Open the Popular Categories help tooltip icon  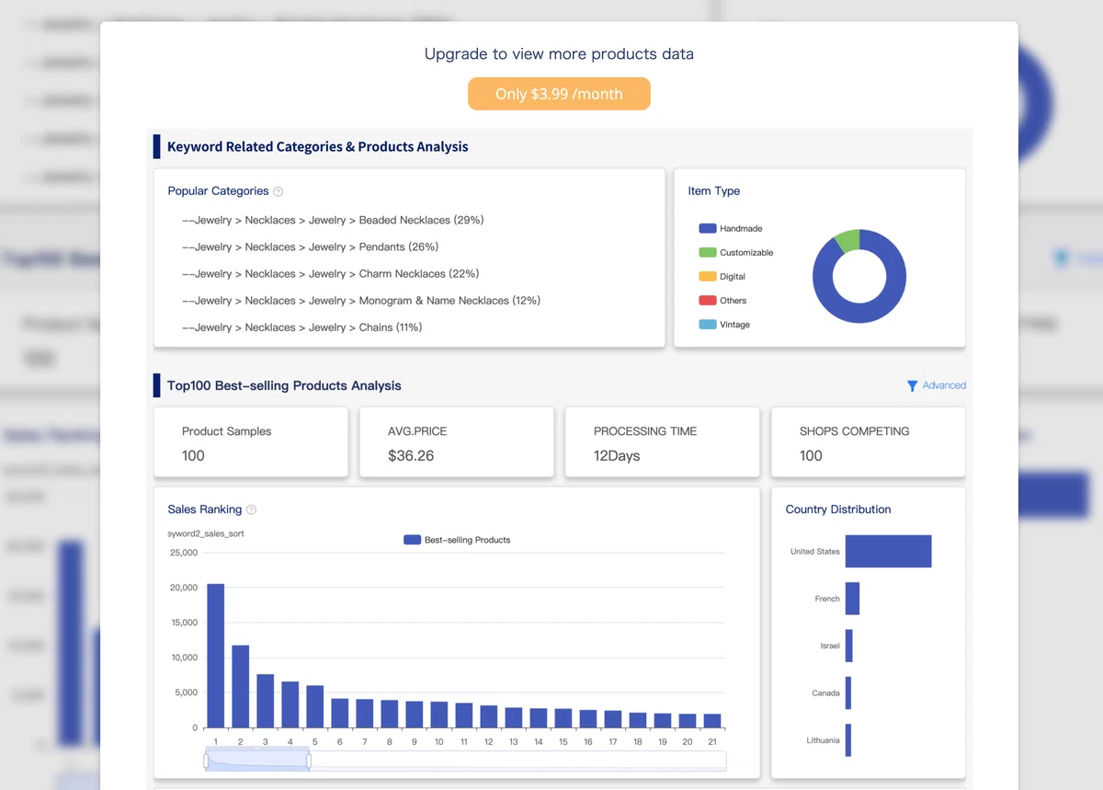279,192
